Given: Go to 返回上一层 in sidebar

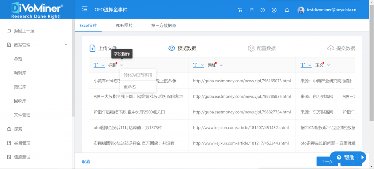Looking at the screenshot, I should (x=24, y=31).
